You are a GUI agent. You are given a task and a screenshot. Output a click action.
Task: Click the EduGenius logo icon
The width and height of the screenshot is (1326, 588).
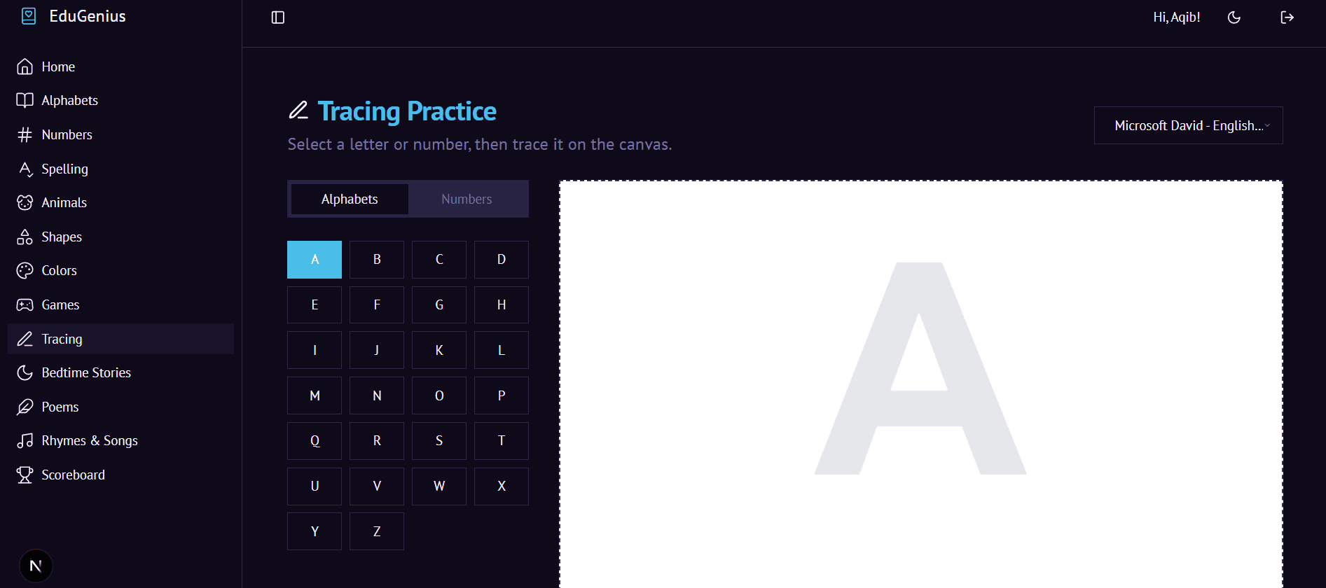click(29, 16)
